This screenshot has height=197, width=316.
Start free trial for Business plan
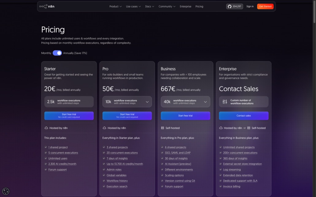click(x=185, y=116)
